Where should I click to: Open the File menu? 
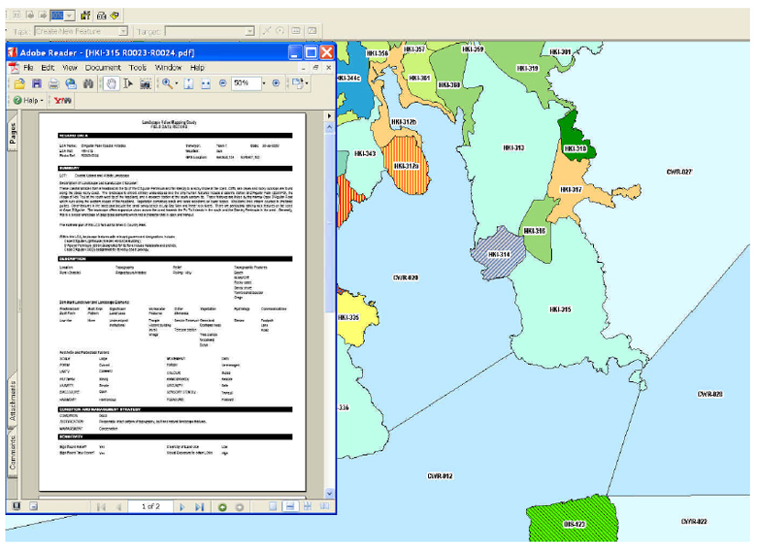point(28,68)
